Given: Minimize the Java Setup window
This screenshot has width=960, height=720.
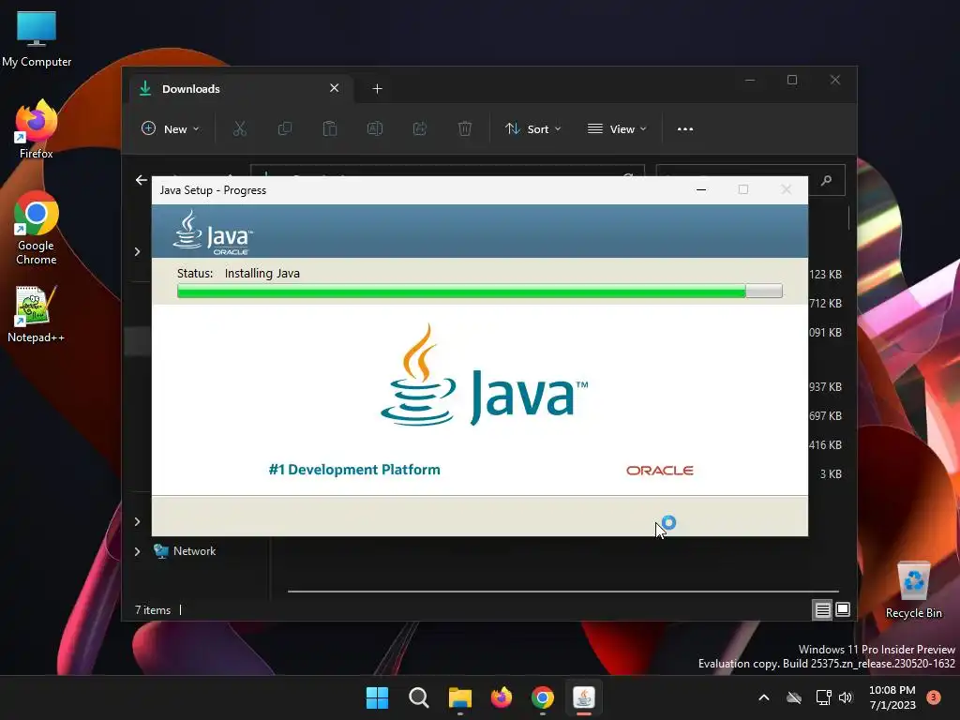Looking at the screenshot, I should pos(701,189).
